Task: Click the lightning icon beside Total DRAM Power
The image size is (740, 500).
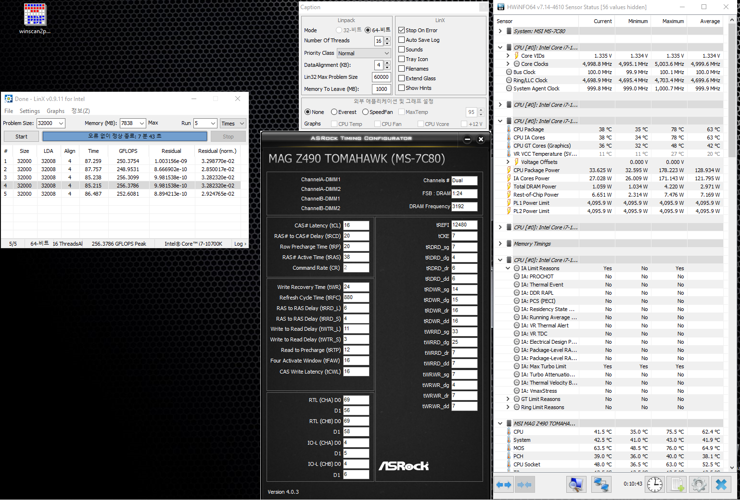Action: 509,187
